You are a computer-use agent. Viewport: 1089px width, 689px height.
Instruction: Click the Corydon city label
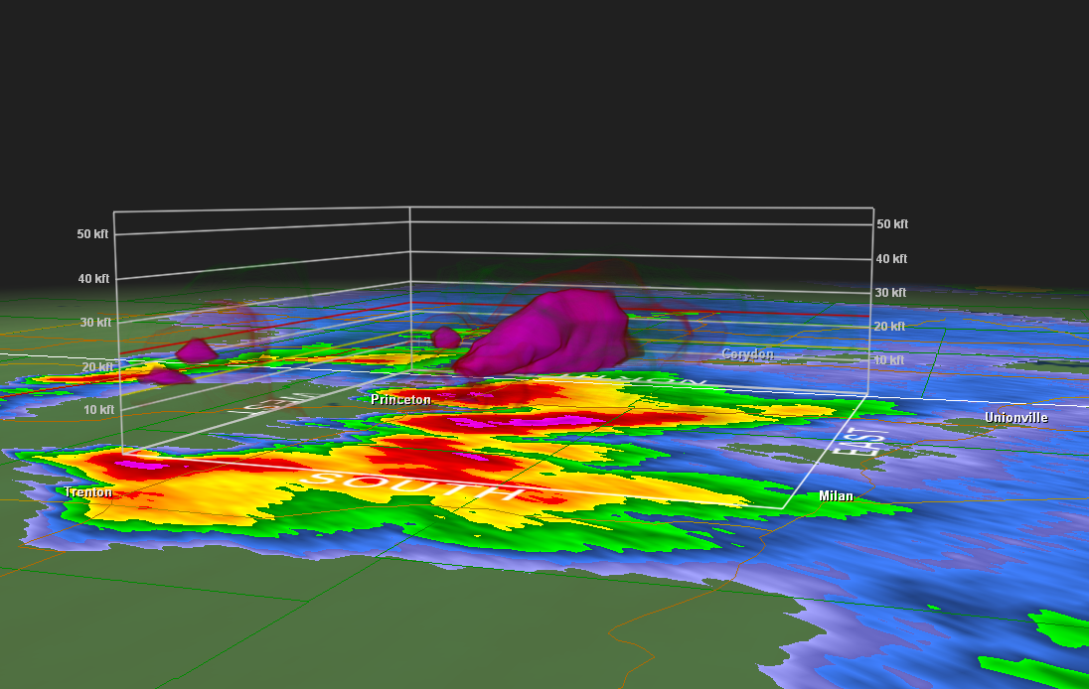(747, 353)
